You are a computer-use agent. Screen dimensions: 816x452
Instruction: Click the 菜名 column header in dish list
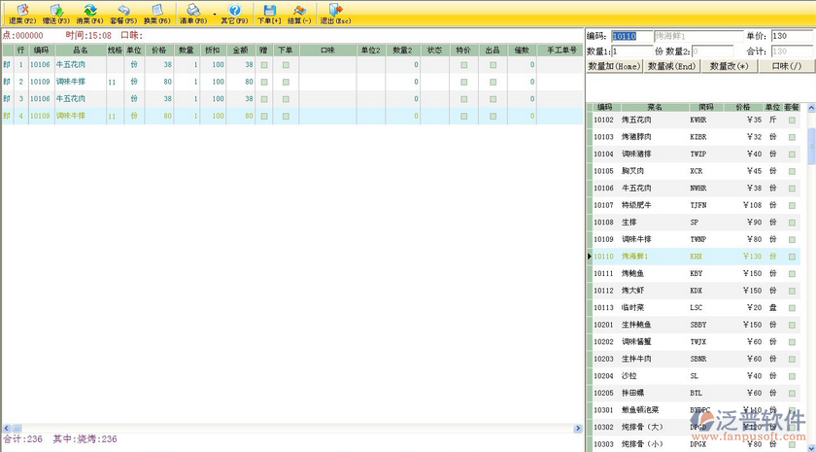[655, 107]
